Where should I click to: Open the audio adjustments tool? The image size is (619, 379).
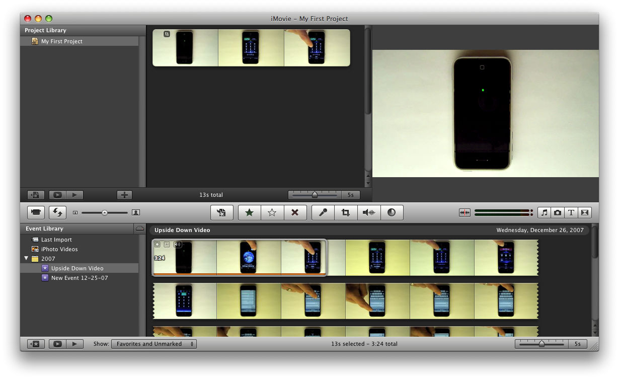pos(369,212)
